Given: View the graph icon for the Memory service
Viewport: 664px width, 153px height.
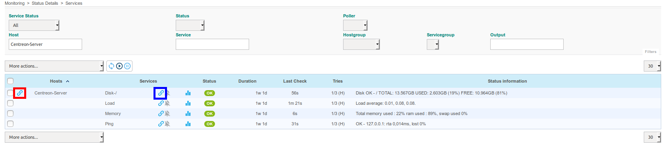Looking at the screenshot, I should coord(188,113).
